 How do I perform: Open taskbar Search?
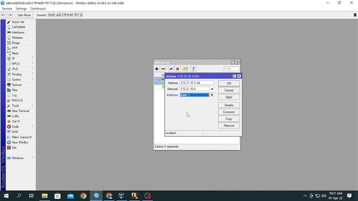pos(19,196)
